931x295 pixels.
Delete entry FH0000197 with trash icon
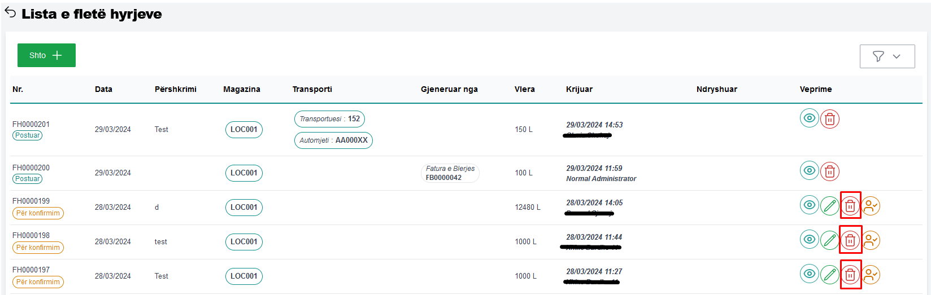tap(850, 275)
